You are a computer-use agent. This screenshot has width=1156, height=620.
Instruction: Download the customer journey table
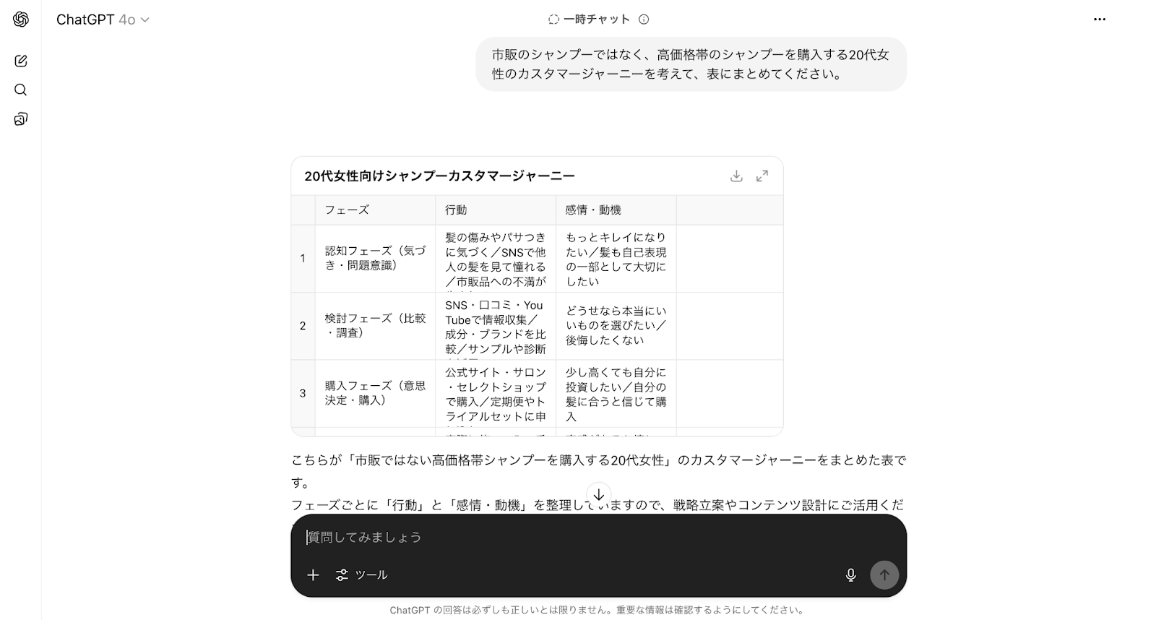(x=736, y=176)
